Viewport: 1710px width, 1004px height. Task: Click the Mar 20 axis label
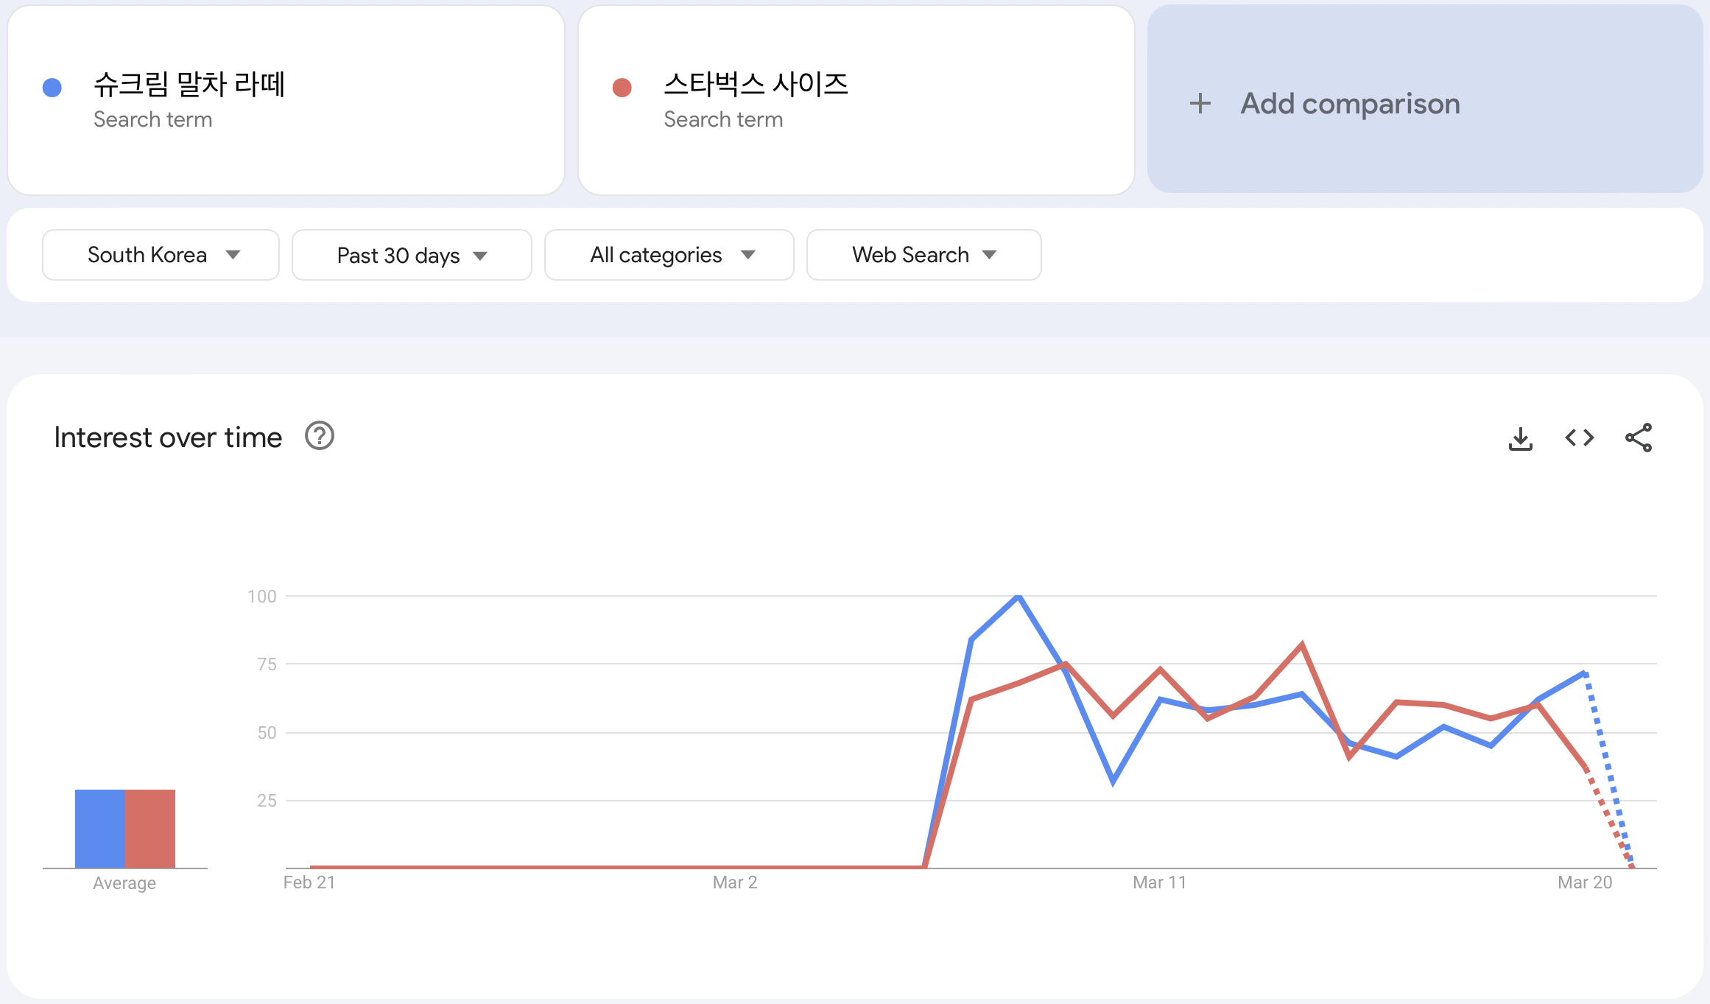(1585, 882)
